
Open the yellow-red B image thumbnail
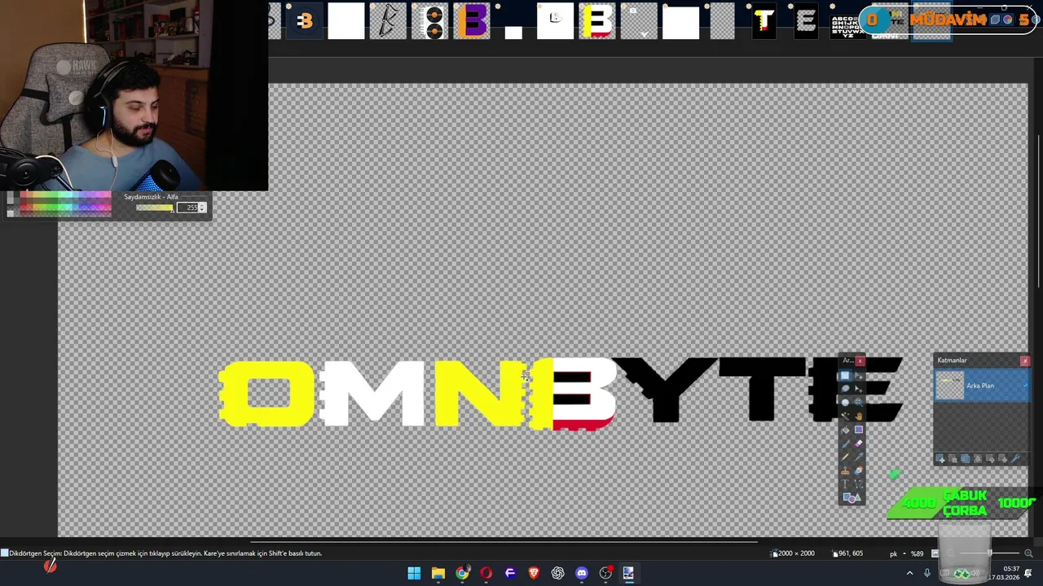(597, 21)
